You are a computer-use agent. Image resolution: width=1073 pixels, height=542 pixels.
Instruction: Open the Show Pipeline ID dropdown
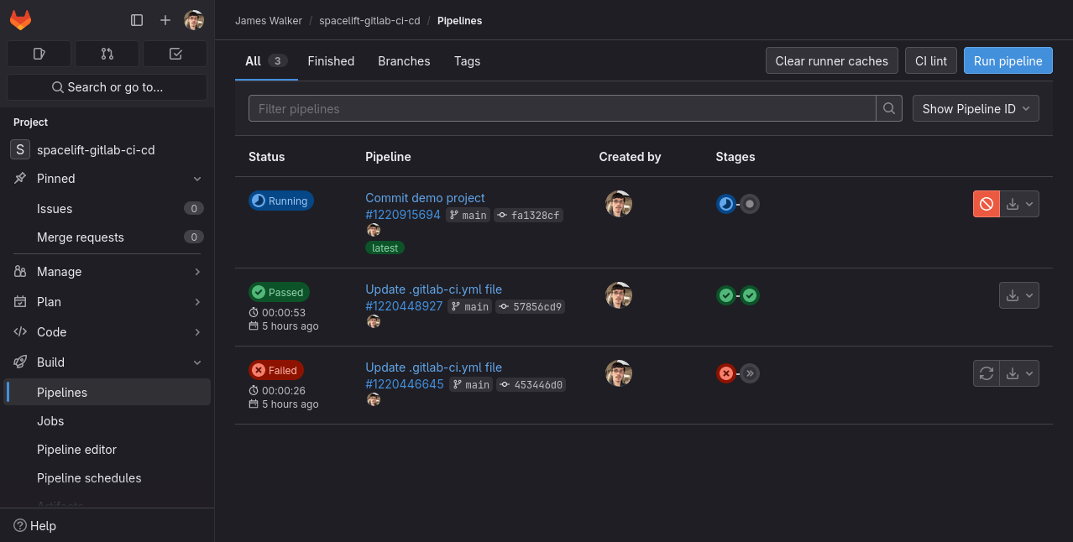click(975, 108)
